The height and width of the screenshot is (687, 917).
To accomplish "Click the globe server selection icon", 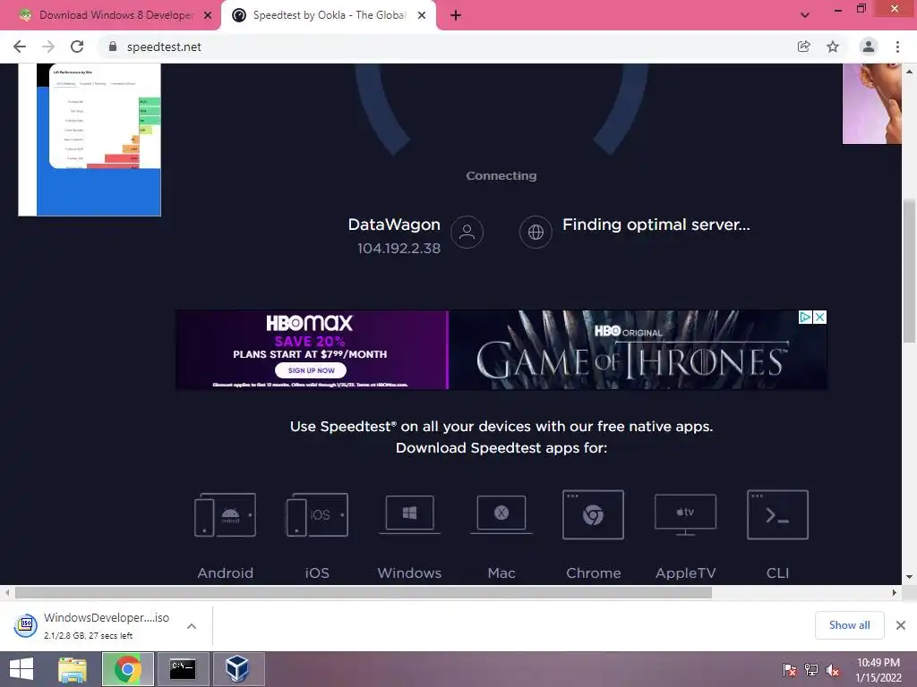I will [536, 232].
